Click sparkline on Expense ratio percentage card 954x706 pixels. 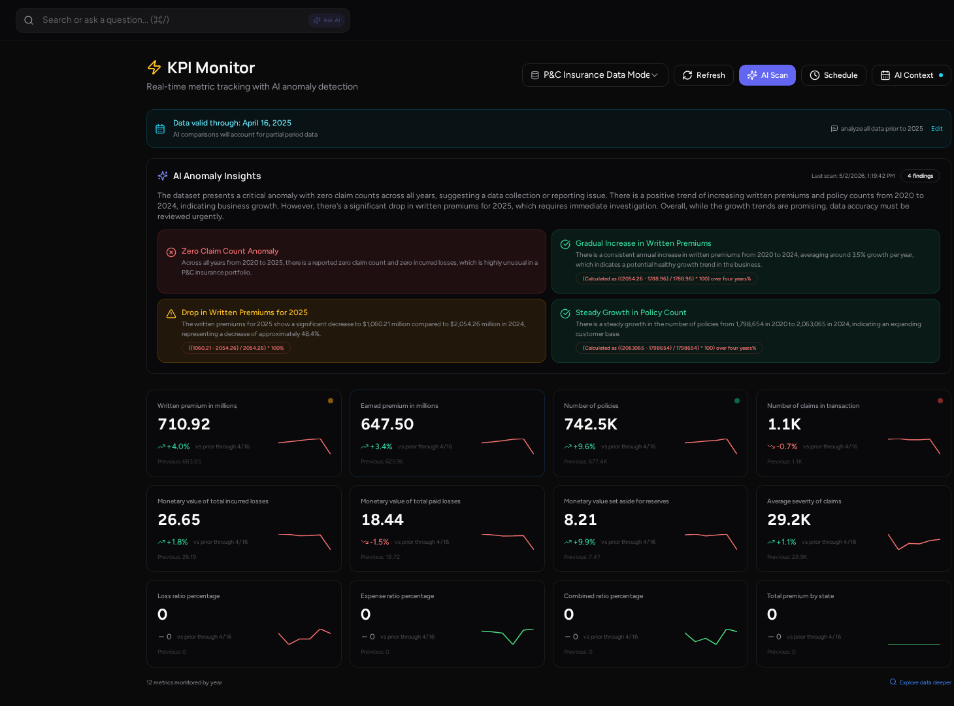pos(508,636)
